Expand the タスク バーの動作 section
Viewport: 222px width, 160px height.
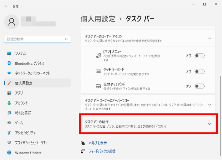[x=148, y=124]
